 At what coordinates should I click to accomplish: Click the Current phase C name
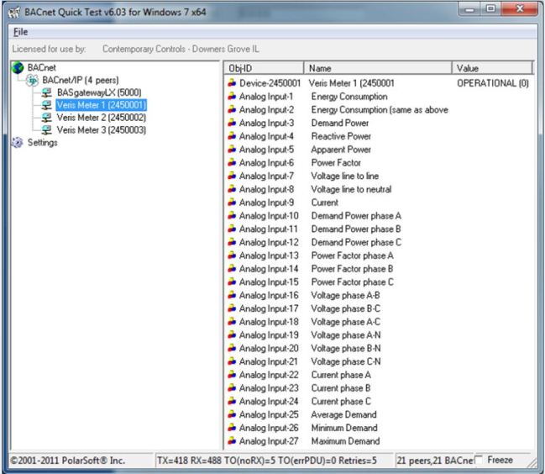[x=341, y=402]
